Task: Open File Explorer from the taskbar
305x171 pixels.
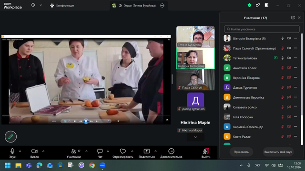Action: click(x=18, y=165)
